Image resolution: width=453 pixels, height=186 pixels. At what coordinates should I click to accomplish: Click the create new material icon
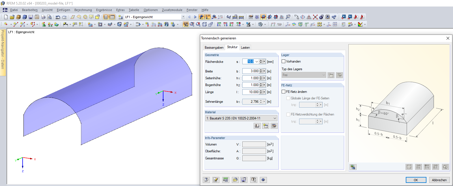click(x=266, y=126)
